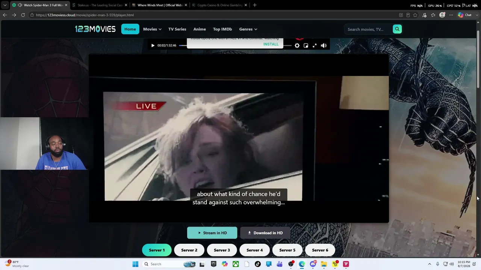Switch to the Where Winds Meet tab
The width and height of the screenshot is (481, 270).
(159, 5)
